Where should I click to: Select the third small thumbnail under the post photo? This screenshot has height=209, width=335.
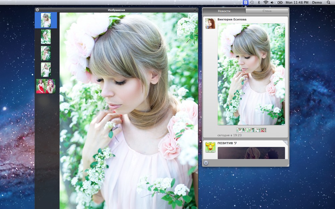251,130
